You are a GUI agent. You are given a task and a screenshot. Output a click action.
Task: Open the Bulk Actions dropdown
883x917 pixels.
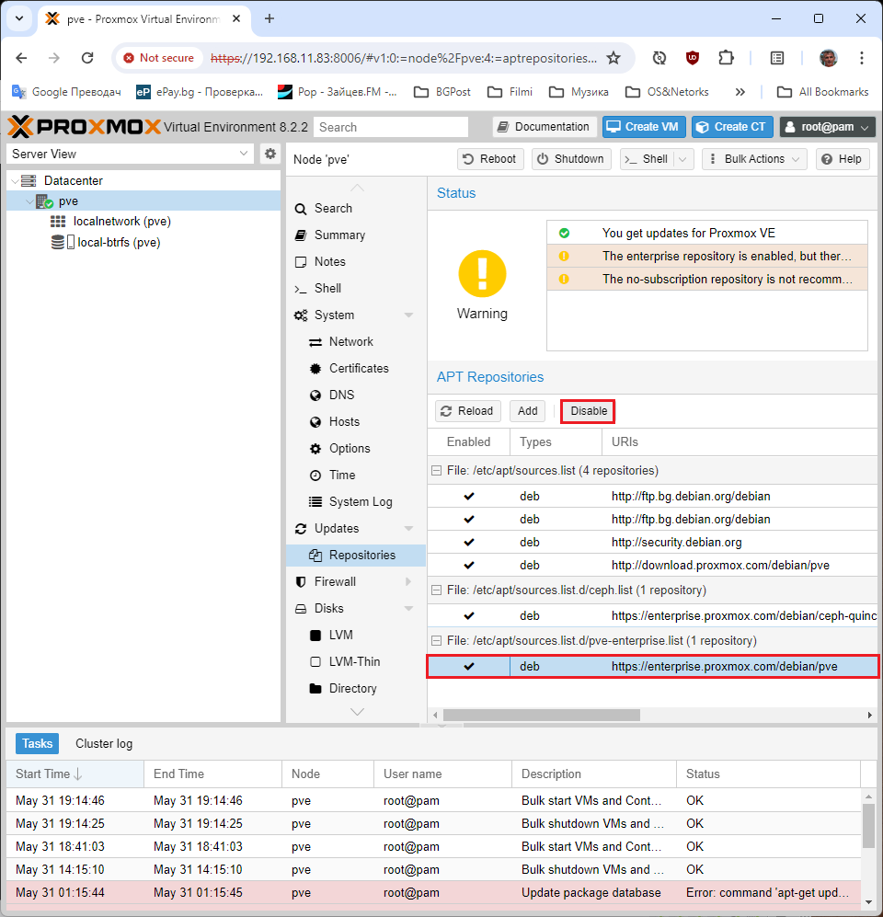(754, 159)
